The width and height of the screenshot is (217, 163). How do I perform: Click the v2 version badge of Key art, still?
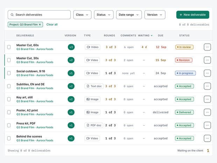pos(71,99)
